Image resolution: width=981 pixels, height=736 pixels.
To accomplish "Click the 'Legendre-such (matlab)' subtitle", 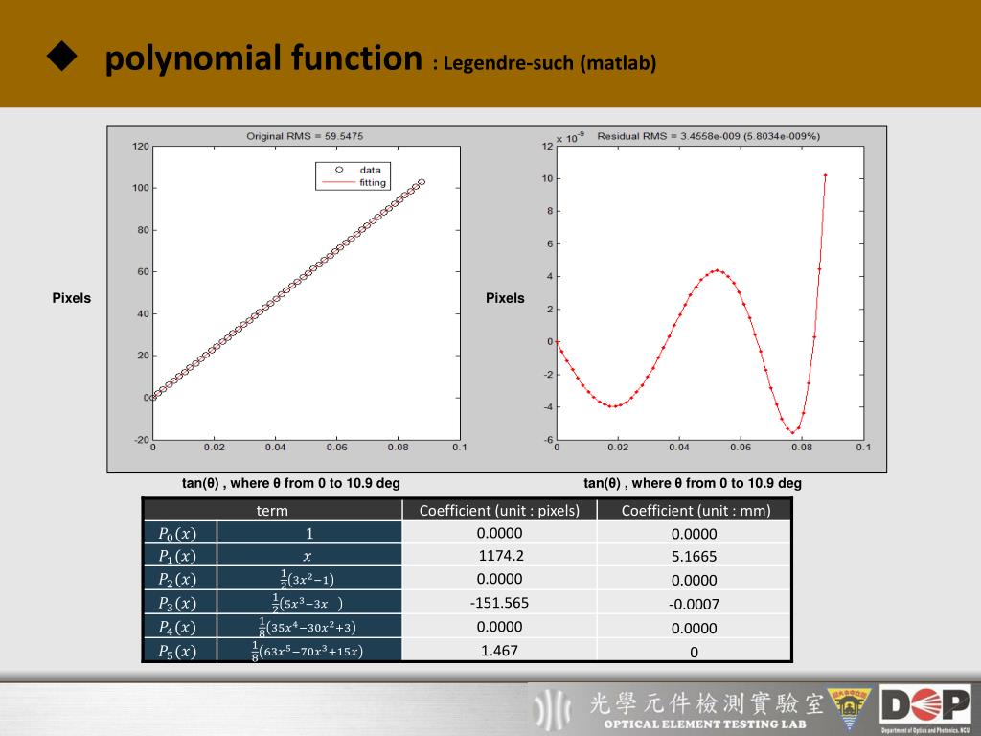I will tap(550, 62).
